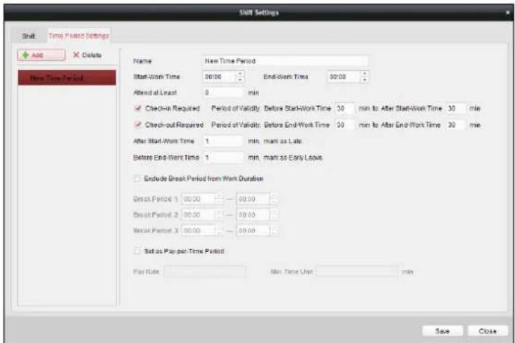Toggle the Check-out Required checkbox

tap(138, 125)
